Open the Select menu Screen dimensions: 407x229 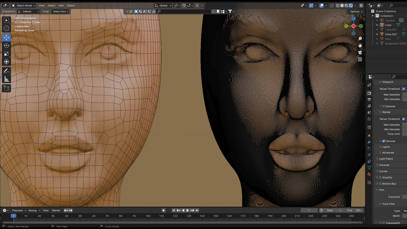click(52, 5)
